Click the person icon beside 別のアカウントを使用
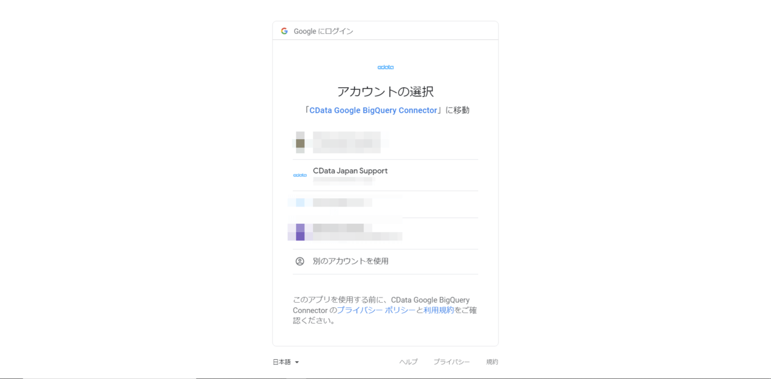 pos(299,261)
